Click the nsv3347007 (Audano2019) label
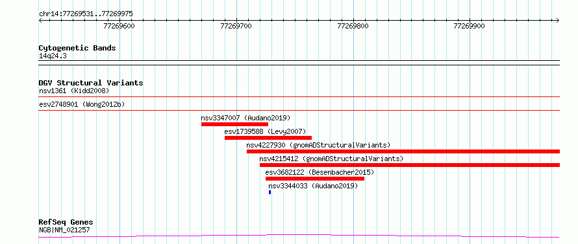 coord(245,118)
